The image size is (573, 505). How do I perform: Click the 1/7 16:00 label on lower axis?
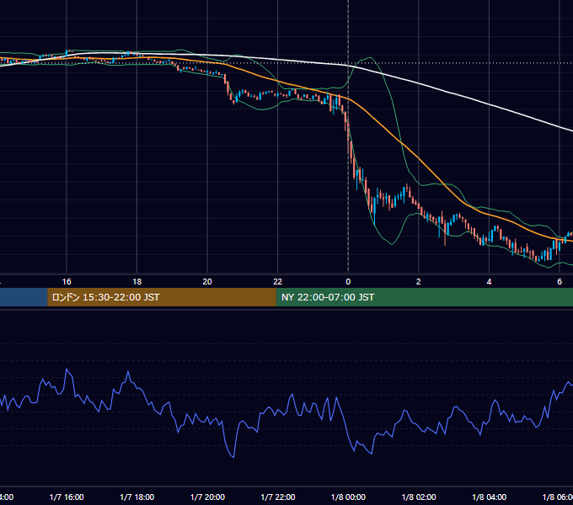[67, 497]
